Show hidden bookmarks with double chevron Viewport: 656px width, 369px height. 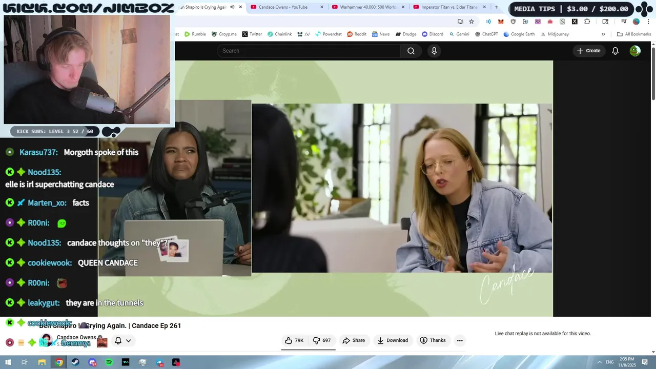(603, 34)
